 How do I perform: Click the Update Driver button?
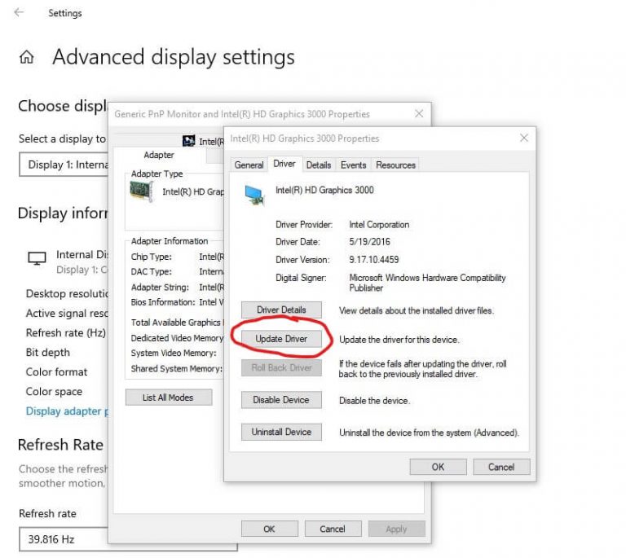click(281, 339)
